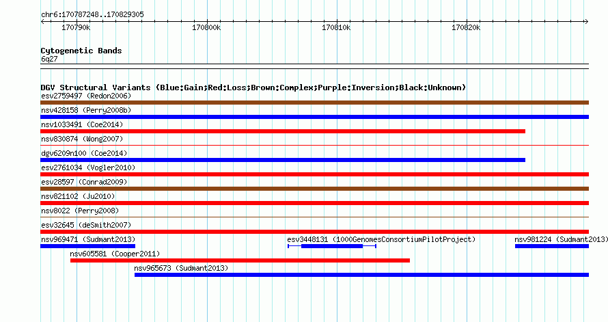Select the red nsv605581 loss bar
The width and height of the screenshot is (608, 322).
pos(240,260)
